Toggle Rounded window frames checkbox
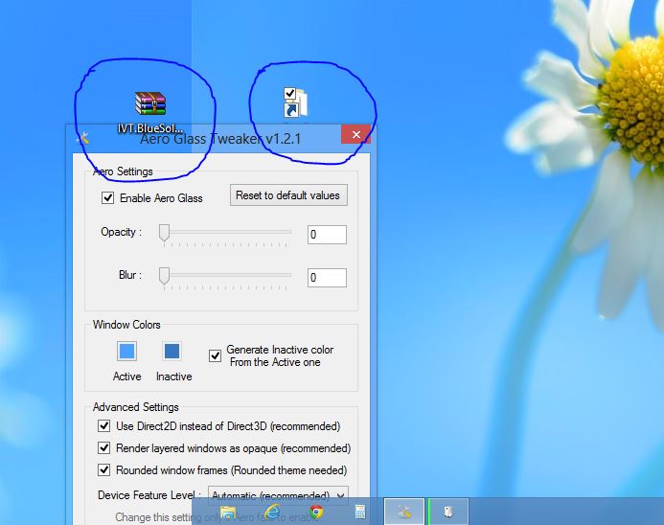 (104, 470)
